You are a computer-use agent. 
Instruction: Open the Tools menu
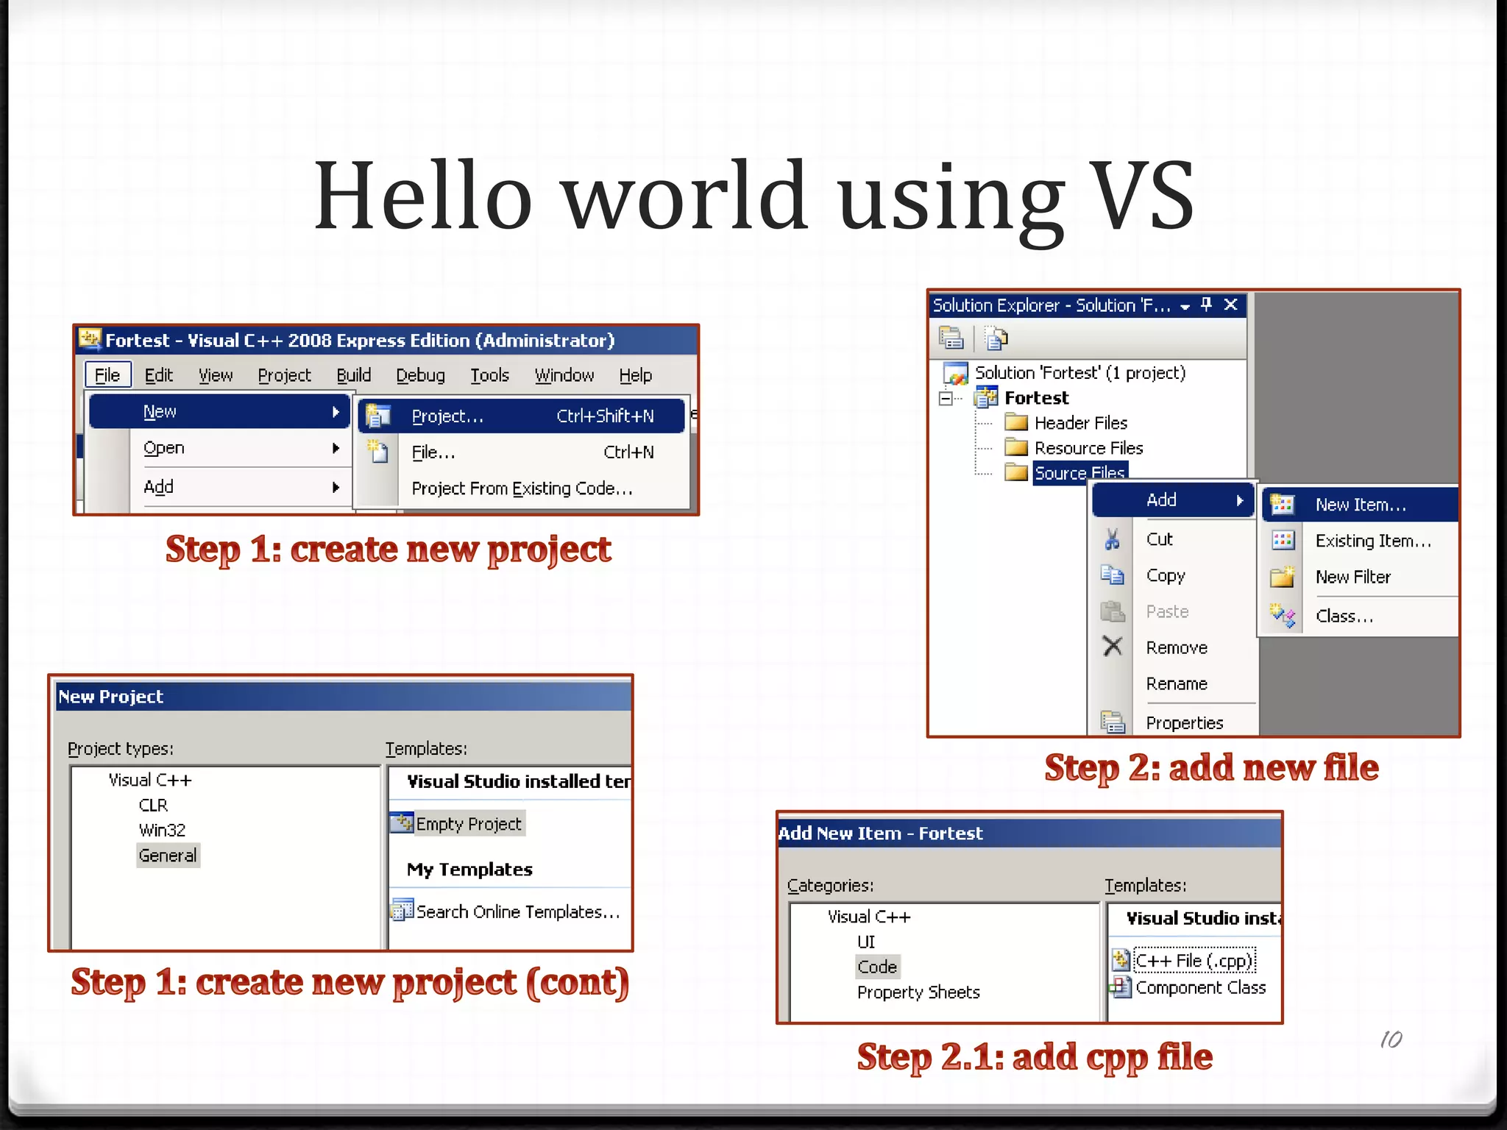[x=490, y=375]
